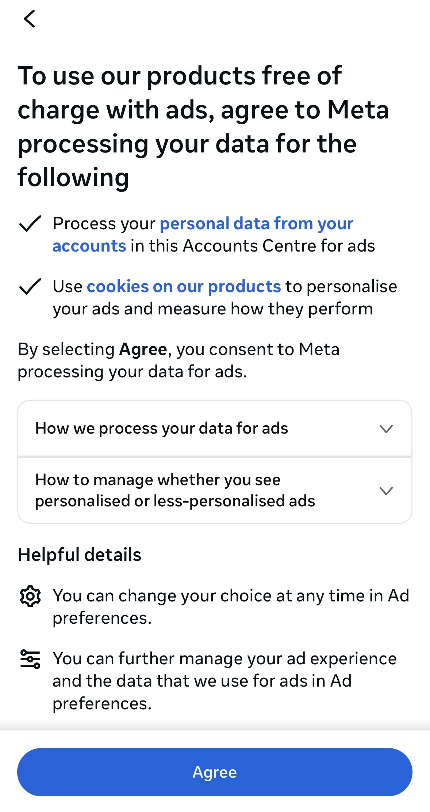Screen dimensions: 430x812
Task: Click chevron next to 'How we process your data'
Action: point(386,428)
